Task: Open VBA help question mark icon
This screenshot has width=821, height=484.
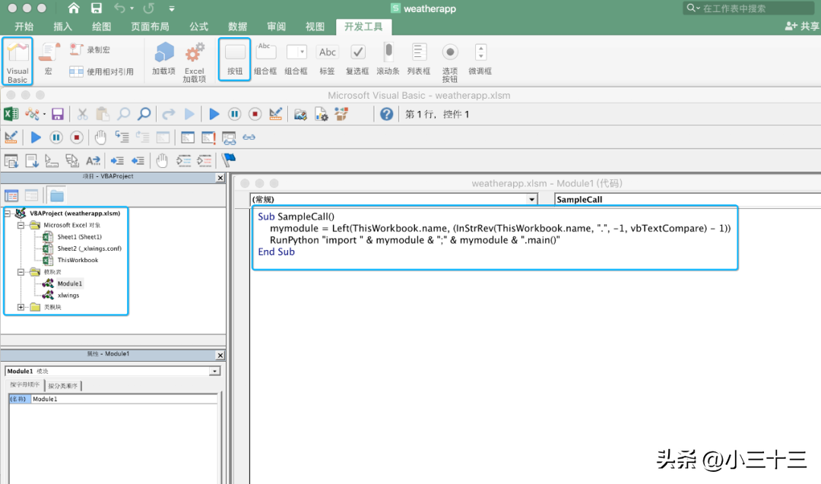Action: [386, 113]
